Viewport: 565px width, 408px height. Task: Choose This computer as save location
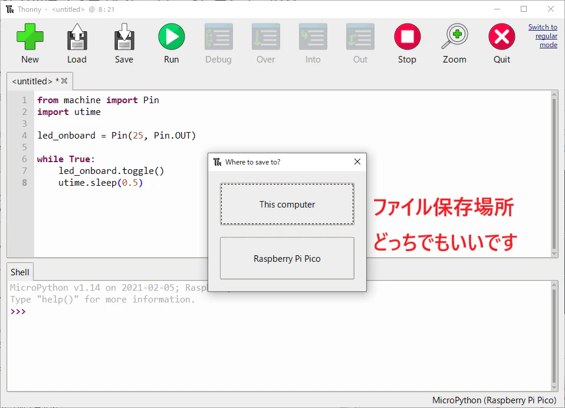coord(287,204)
